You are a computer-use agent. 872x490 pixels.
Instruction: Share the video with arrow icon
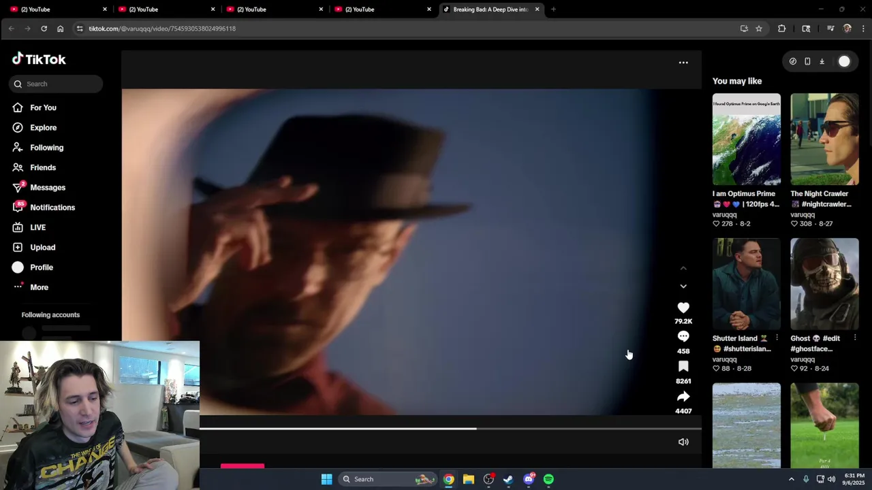(x=683, y=397)
